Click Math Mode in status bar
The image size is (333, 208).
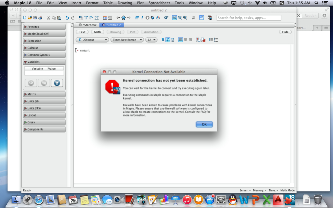click(x=287, y=190)
